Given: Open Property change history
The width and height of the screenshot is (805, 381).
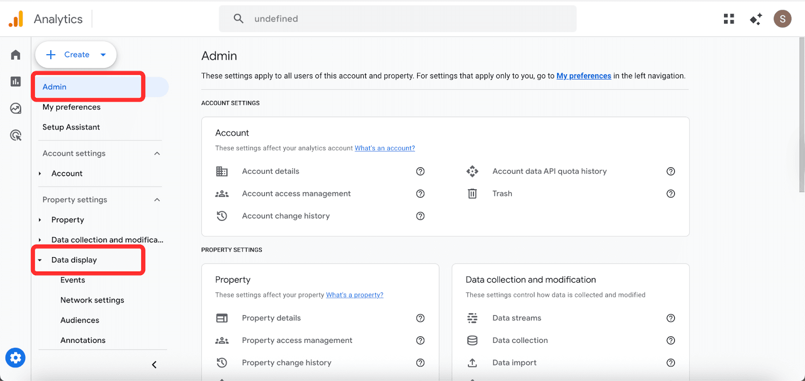Looking at the screenshot, I should [x=287, y=363].
